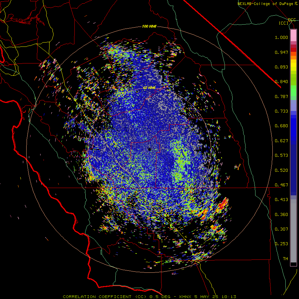Click the "0.307" scale value
Screen dimensions: 299x299
coord(281,229)
